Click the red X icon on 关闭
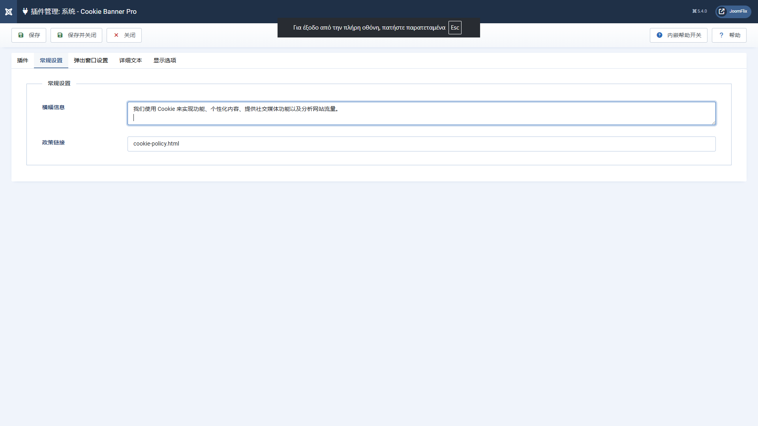 point(116,35)
